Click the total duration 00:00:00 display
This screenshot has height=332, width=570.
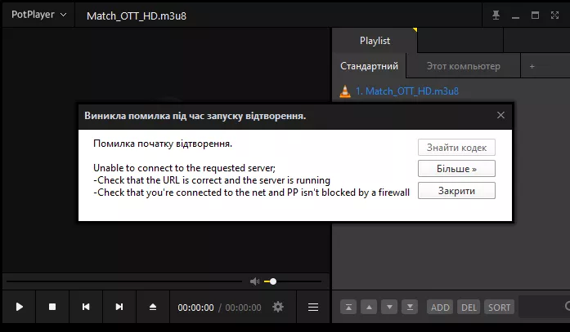pos(243,308)
